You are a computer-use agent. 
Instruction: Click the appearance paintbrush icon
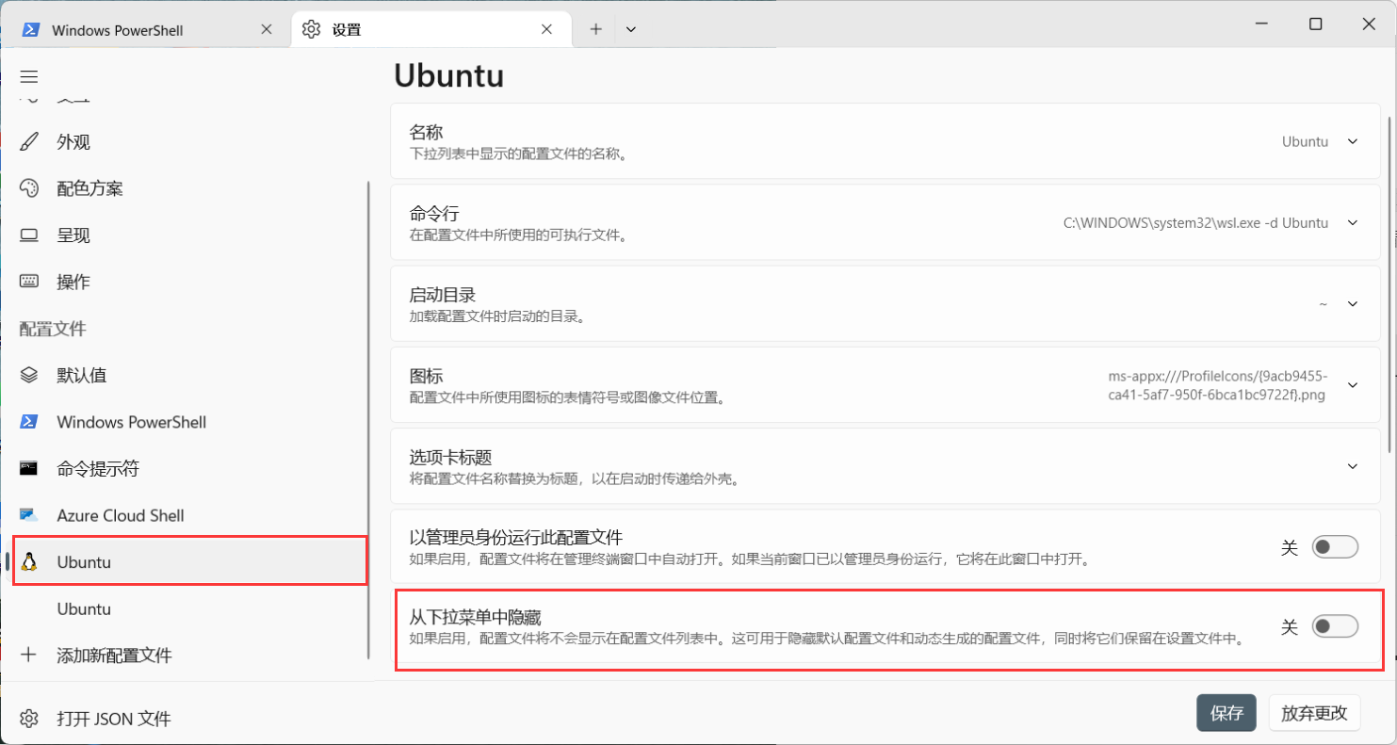point(29,142)
